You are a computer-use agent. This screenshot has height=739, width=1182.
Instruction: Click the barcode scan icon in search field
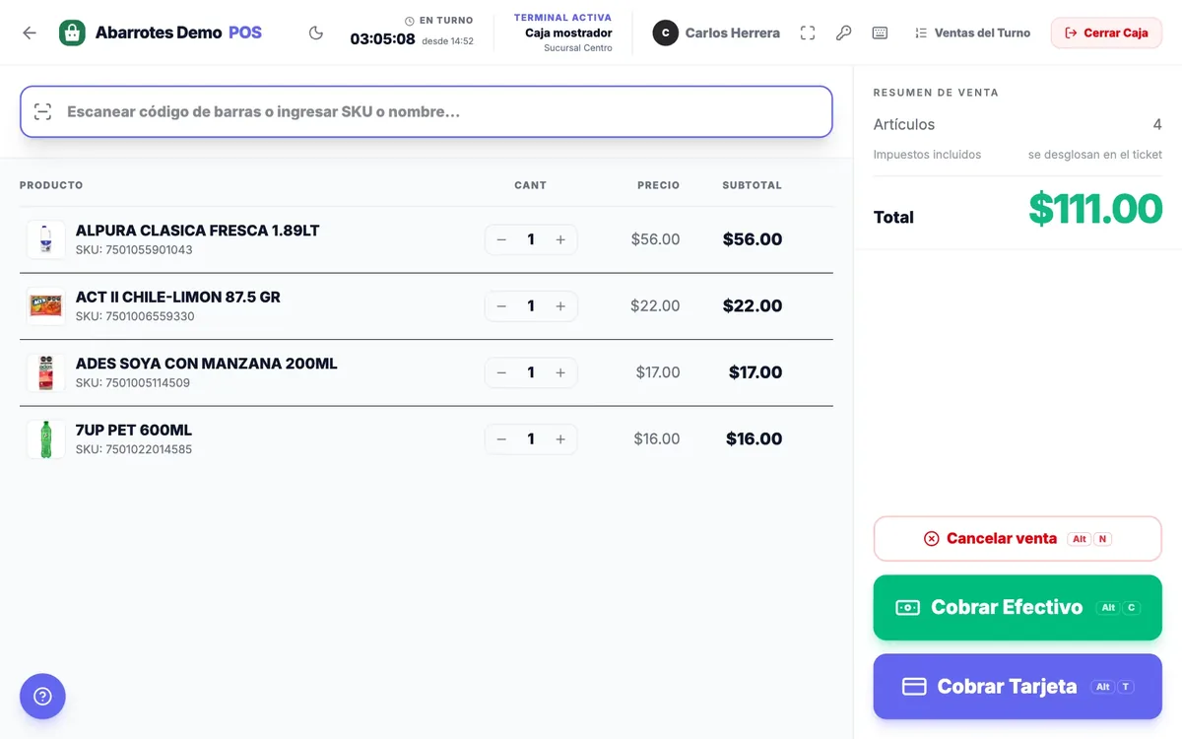click(x=42, y=111)
